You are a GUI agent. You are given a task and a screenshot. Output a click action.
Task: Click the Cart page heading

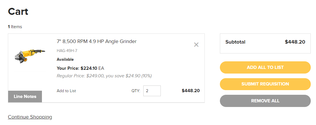point(18,11)
